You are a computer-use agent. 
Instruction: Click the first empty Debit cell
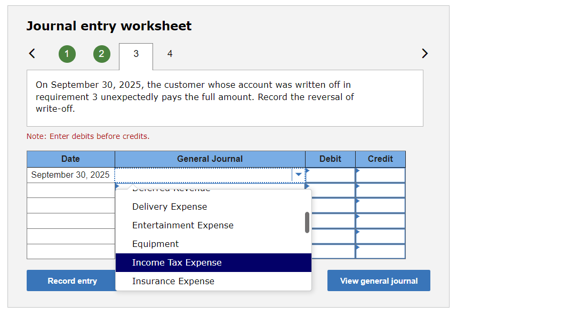click(331, 175)
